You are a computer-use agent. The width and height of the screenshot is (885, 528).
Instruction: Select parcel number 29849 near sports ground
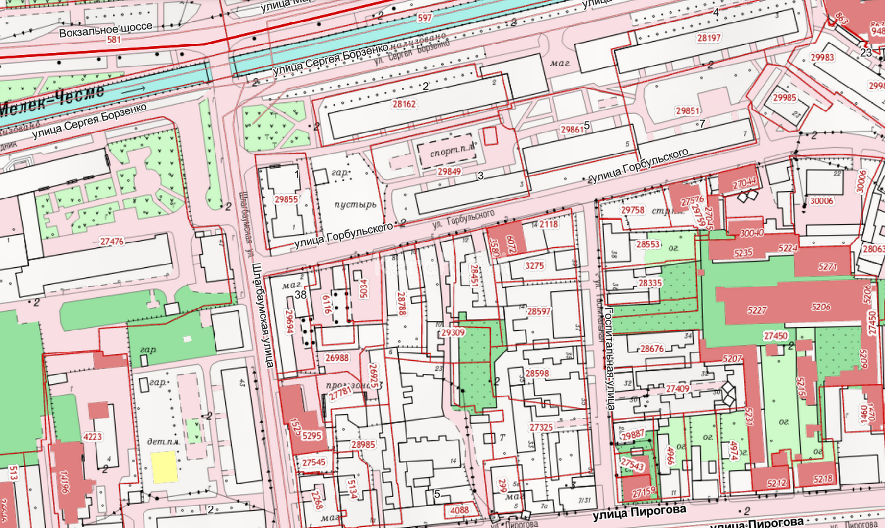[449, 171]
